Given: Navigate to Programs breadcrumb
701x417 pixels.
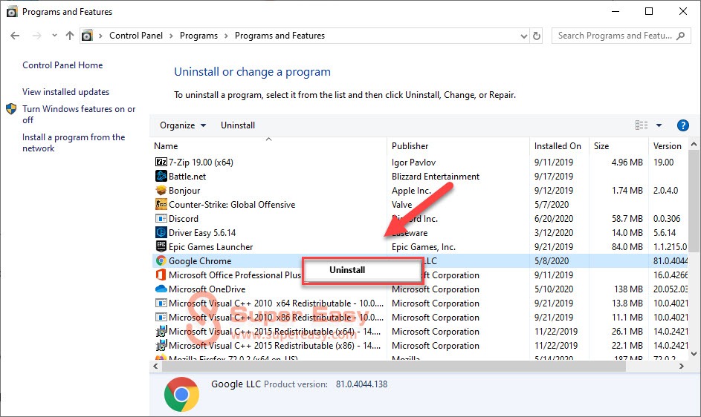Looking at the screenshot, I should pos(198,36).
